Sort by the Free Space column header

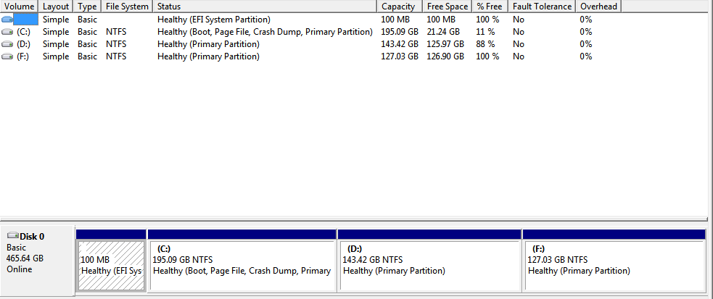(448, 7)
